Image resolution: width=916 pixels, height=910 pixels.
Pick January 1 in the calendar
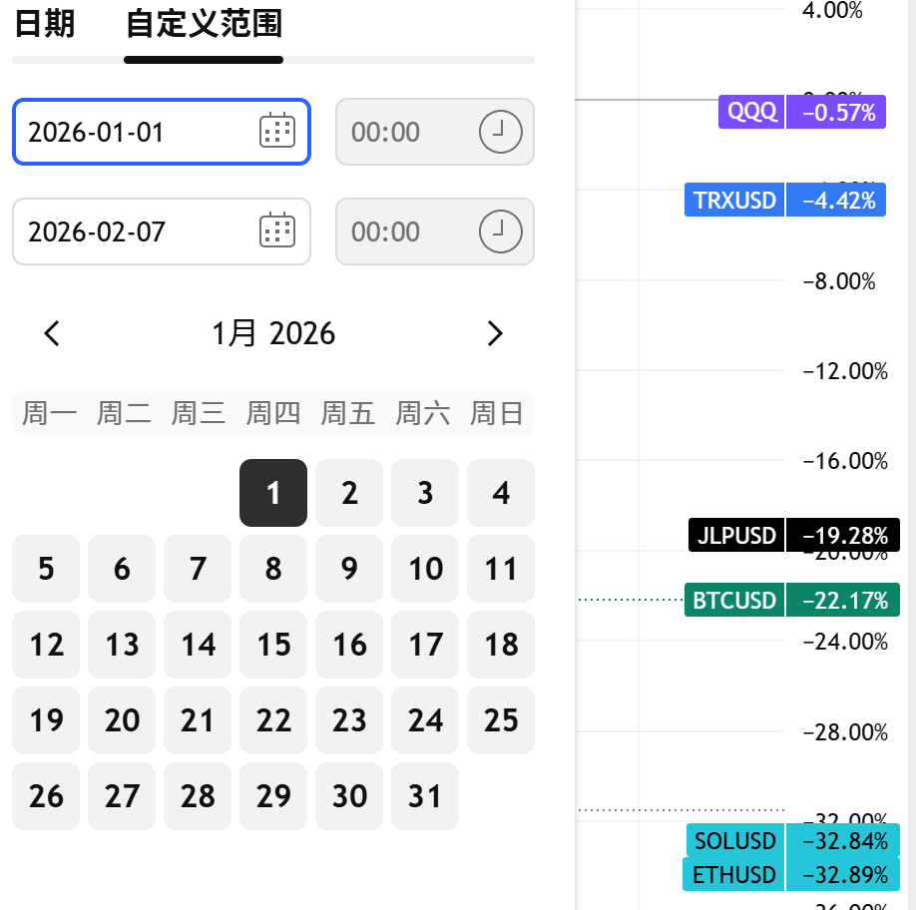point(273,493)
